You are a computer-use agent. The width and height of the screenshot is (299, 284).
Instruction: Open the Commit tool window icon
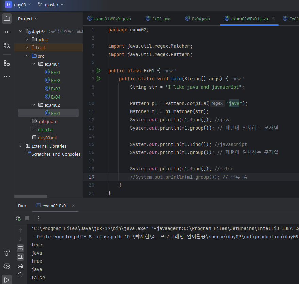click(x=7, y=32)
